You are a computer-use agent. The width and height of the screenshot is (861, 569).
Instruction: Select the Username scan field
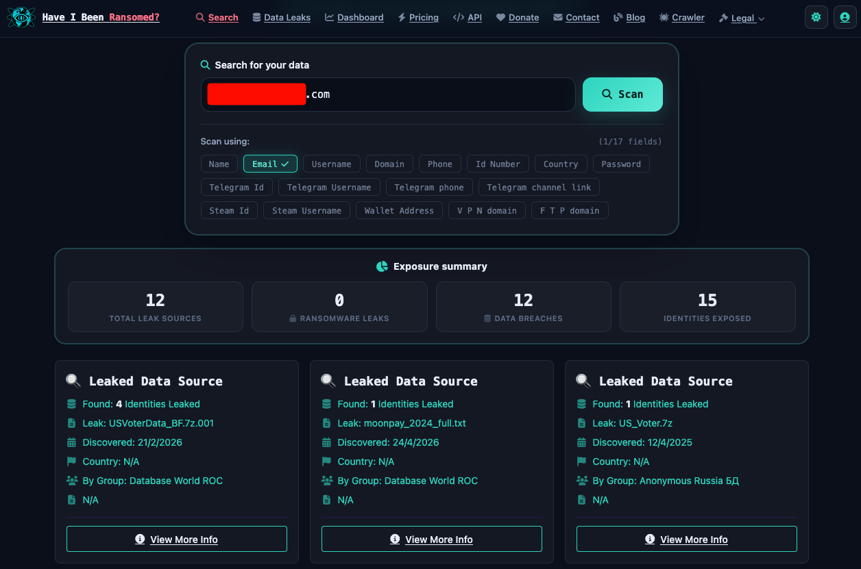(332, 164)
